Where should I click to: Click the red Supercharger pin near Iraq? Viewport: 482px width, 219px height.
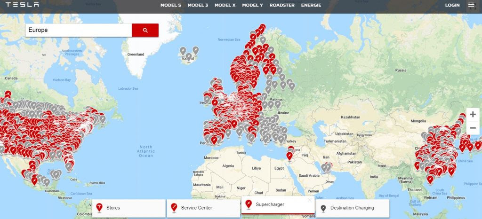coord(289,156)
